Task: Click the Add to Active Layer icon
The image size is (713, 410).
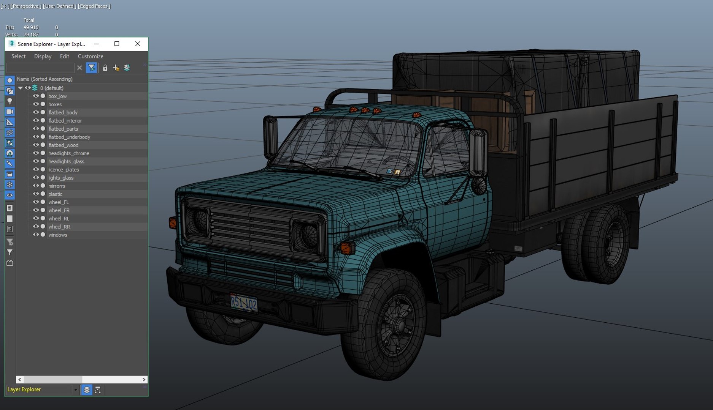Action: click(x=127, y=68)
